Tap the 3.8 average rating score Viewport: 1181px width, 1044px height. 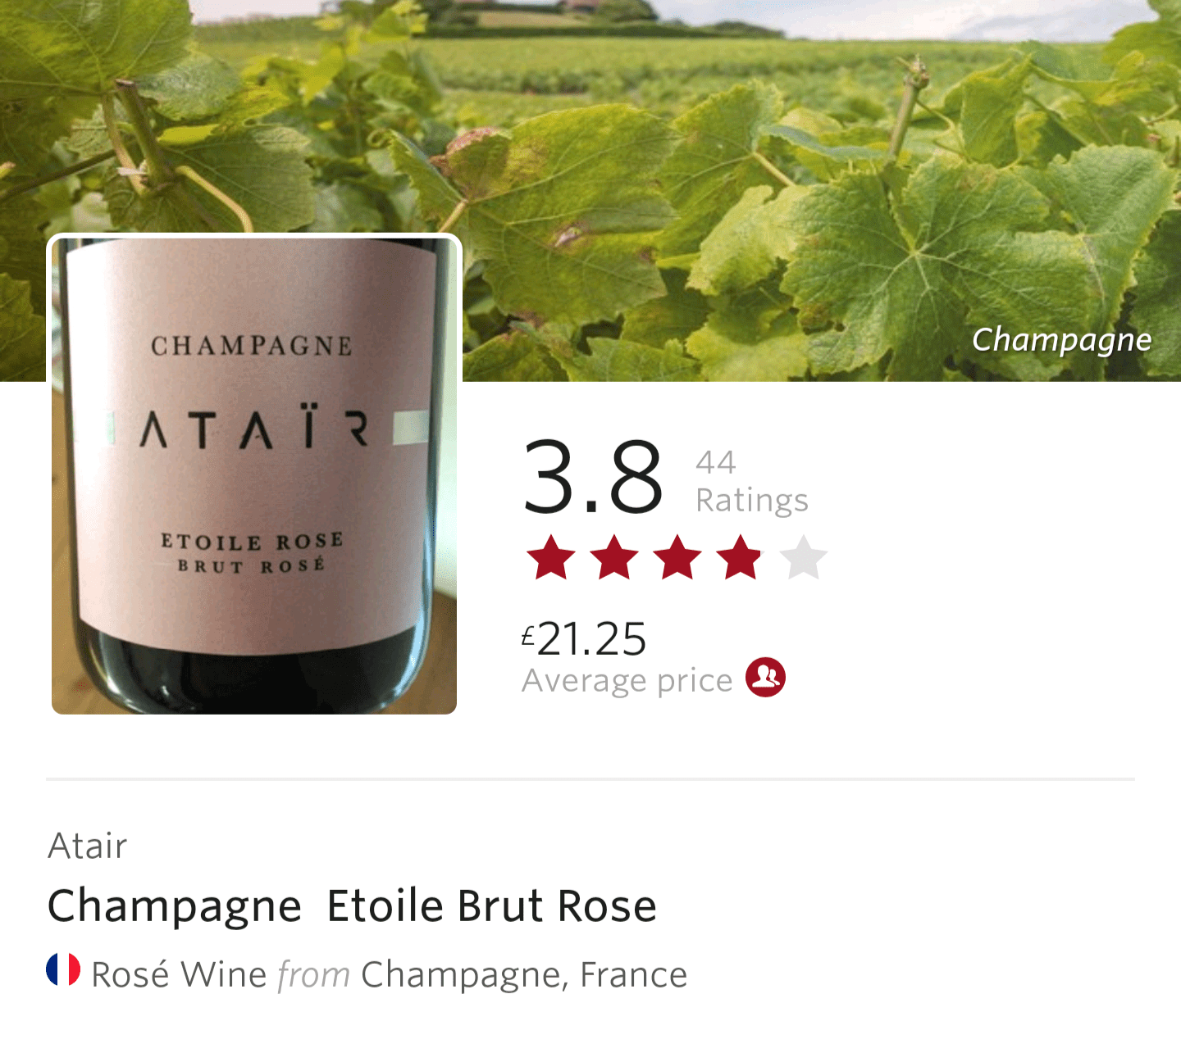593,477
